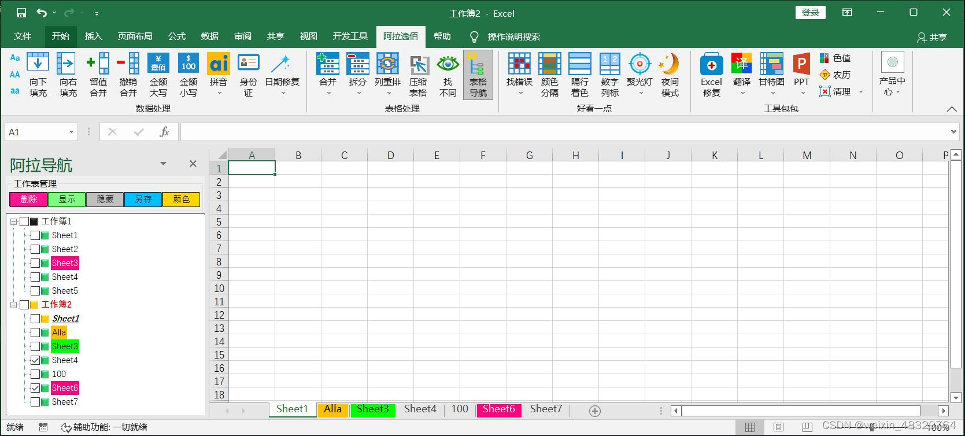Image resolution: width=965 pixels, height=436 pixels.
Task: Check the 100 sheet checkbox
Action: tap(35, 374)
